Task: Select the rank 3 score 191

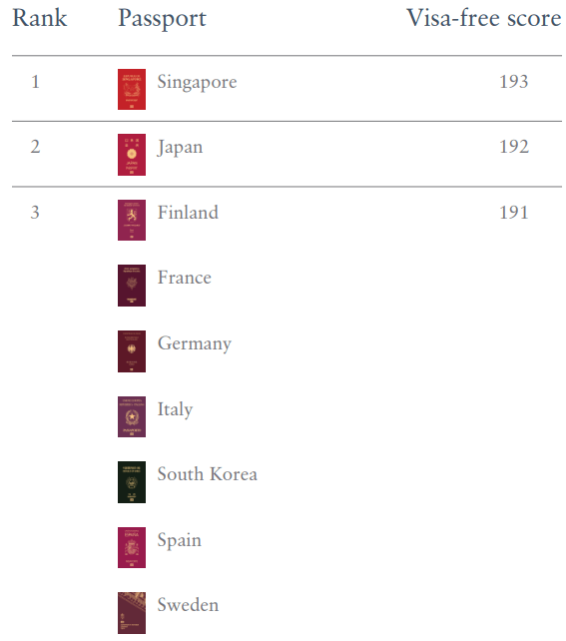Action: click(514, 212)
